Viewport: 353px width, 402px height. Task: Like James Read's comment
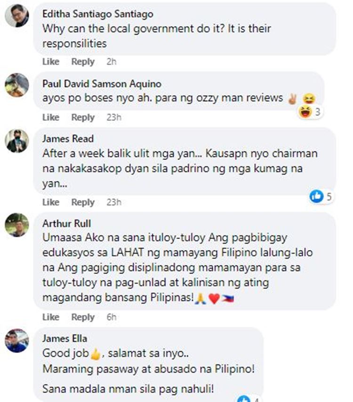[51, 202]
